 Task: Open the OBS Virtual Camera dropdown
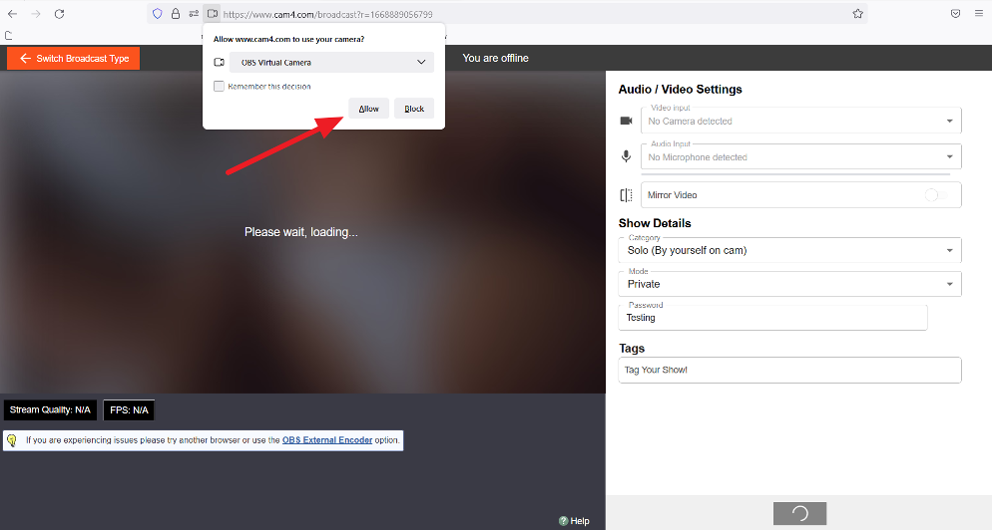[324, 62]
